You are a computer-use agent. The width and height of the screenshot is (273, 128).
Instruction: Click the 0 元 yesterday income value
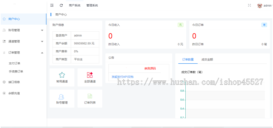[x=181, y=44]
